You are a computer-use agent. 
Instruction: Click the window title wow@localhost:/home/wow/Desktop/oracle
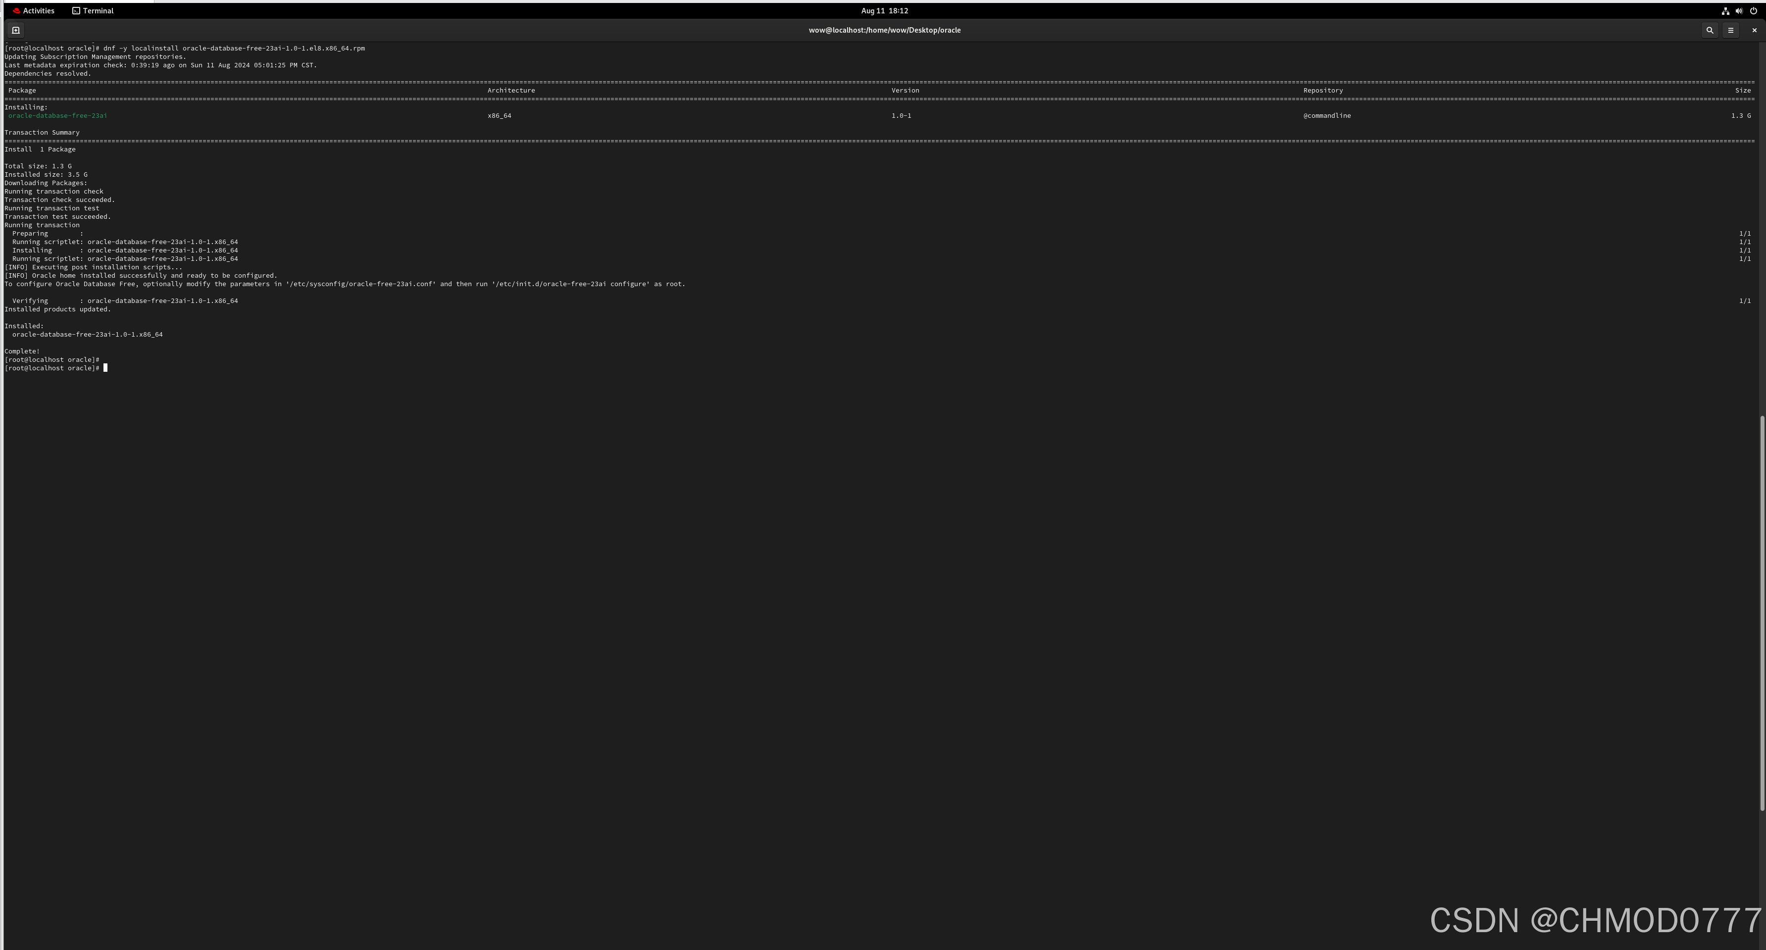click(884, 30)
